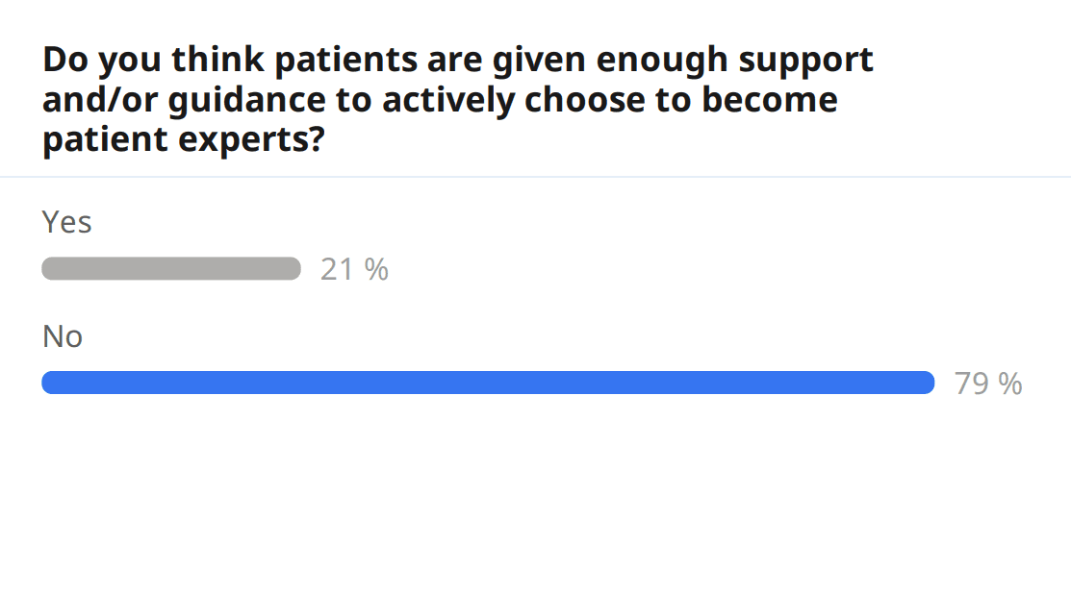Image resolution: width=1071 pixels, height=594 pixels.
Task: Click the word "actively" in the question
Action: pyautogui.click(x=459, y=100)
